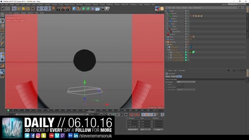Select the Rotate tool
The width and height of the screenshot is (249, 140).
[28, 9]
